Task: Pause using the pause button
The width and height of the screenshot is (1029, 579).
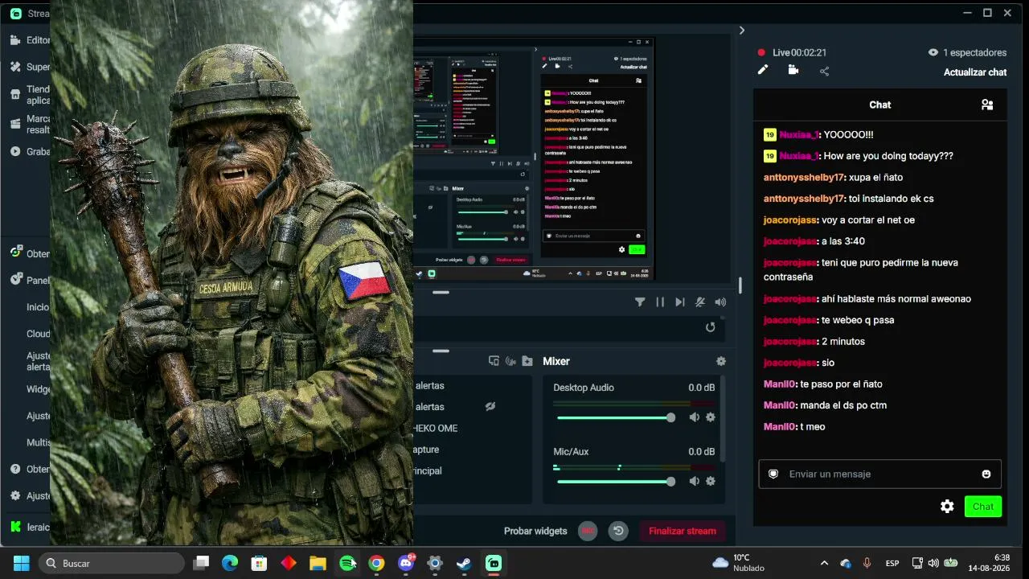Action: [660, 302]
